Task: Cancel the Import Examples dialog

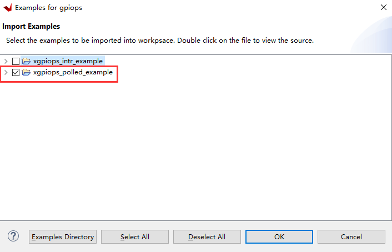Action: (351, 237)
